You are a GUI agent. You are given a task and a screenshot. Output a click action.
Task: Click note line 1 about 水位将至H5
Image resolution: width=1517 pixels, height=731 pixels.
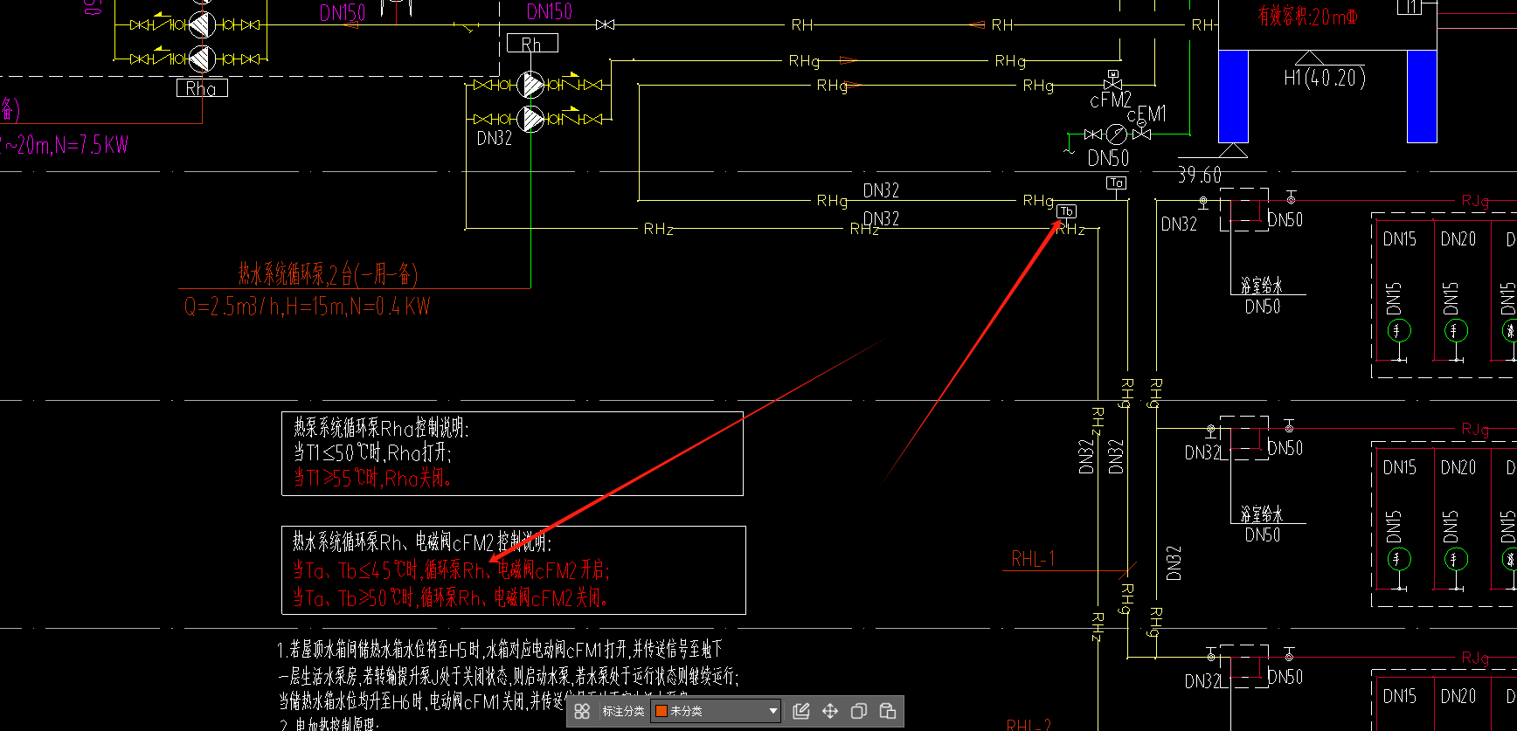coord(500,649)
